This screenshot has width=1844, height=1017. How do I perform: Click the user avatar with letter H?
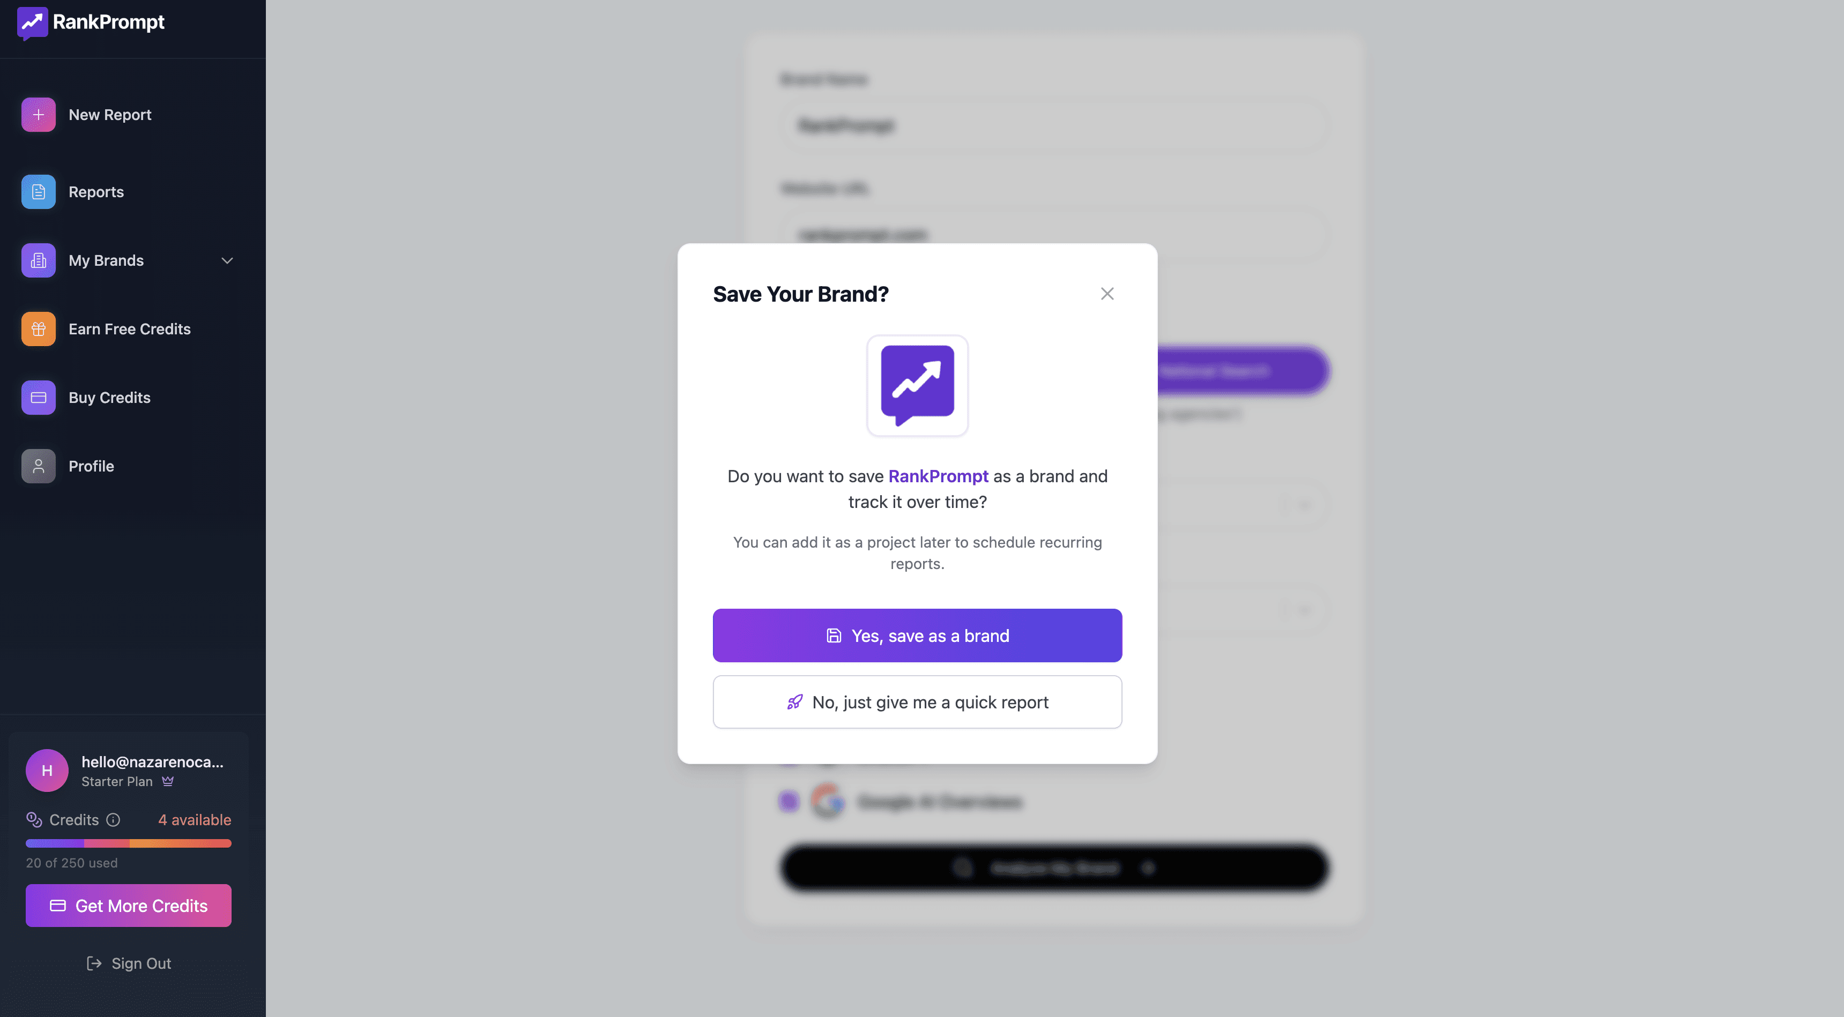click(x=47, y=771)
